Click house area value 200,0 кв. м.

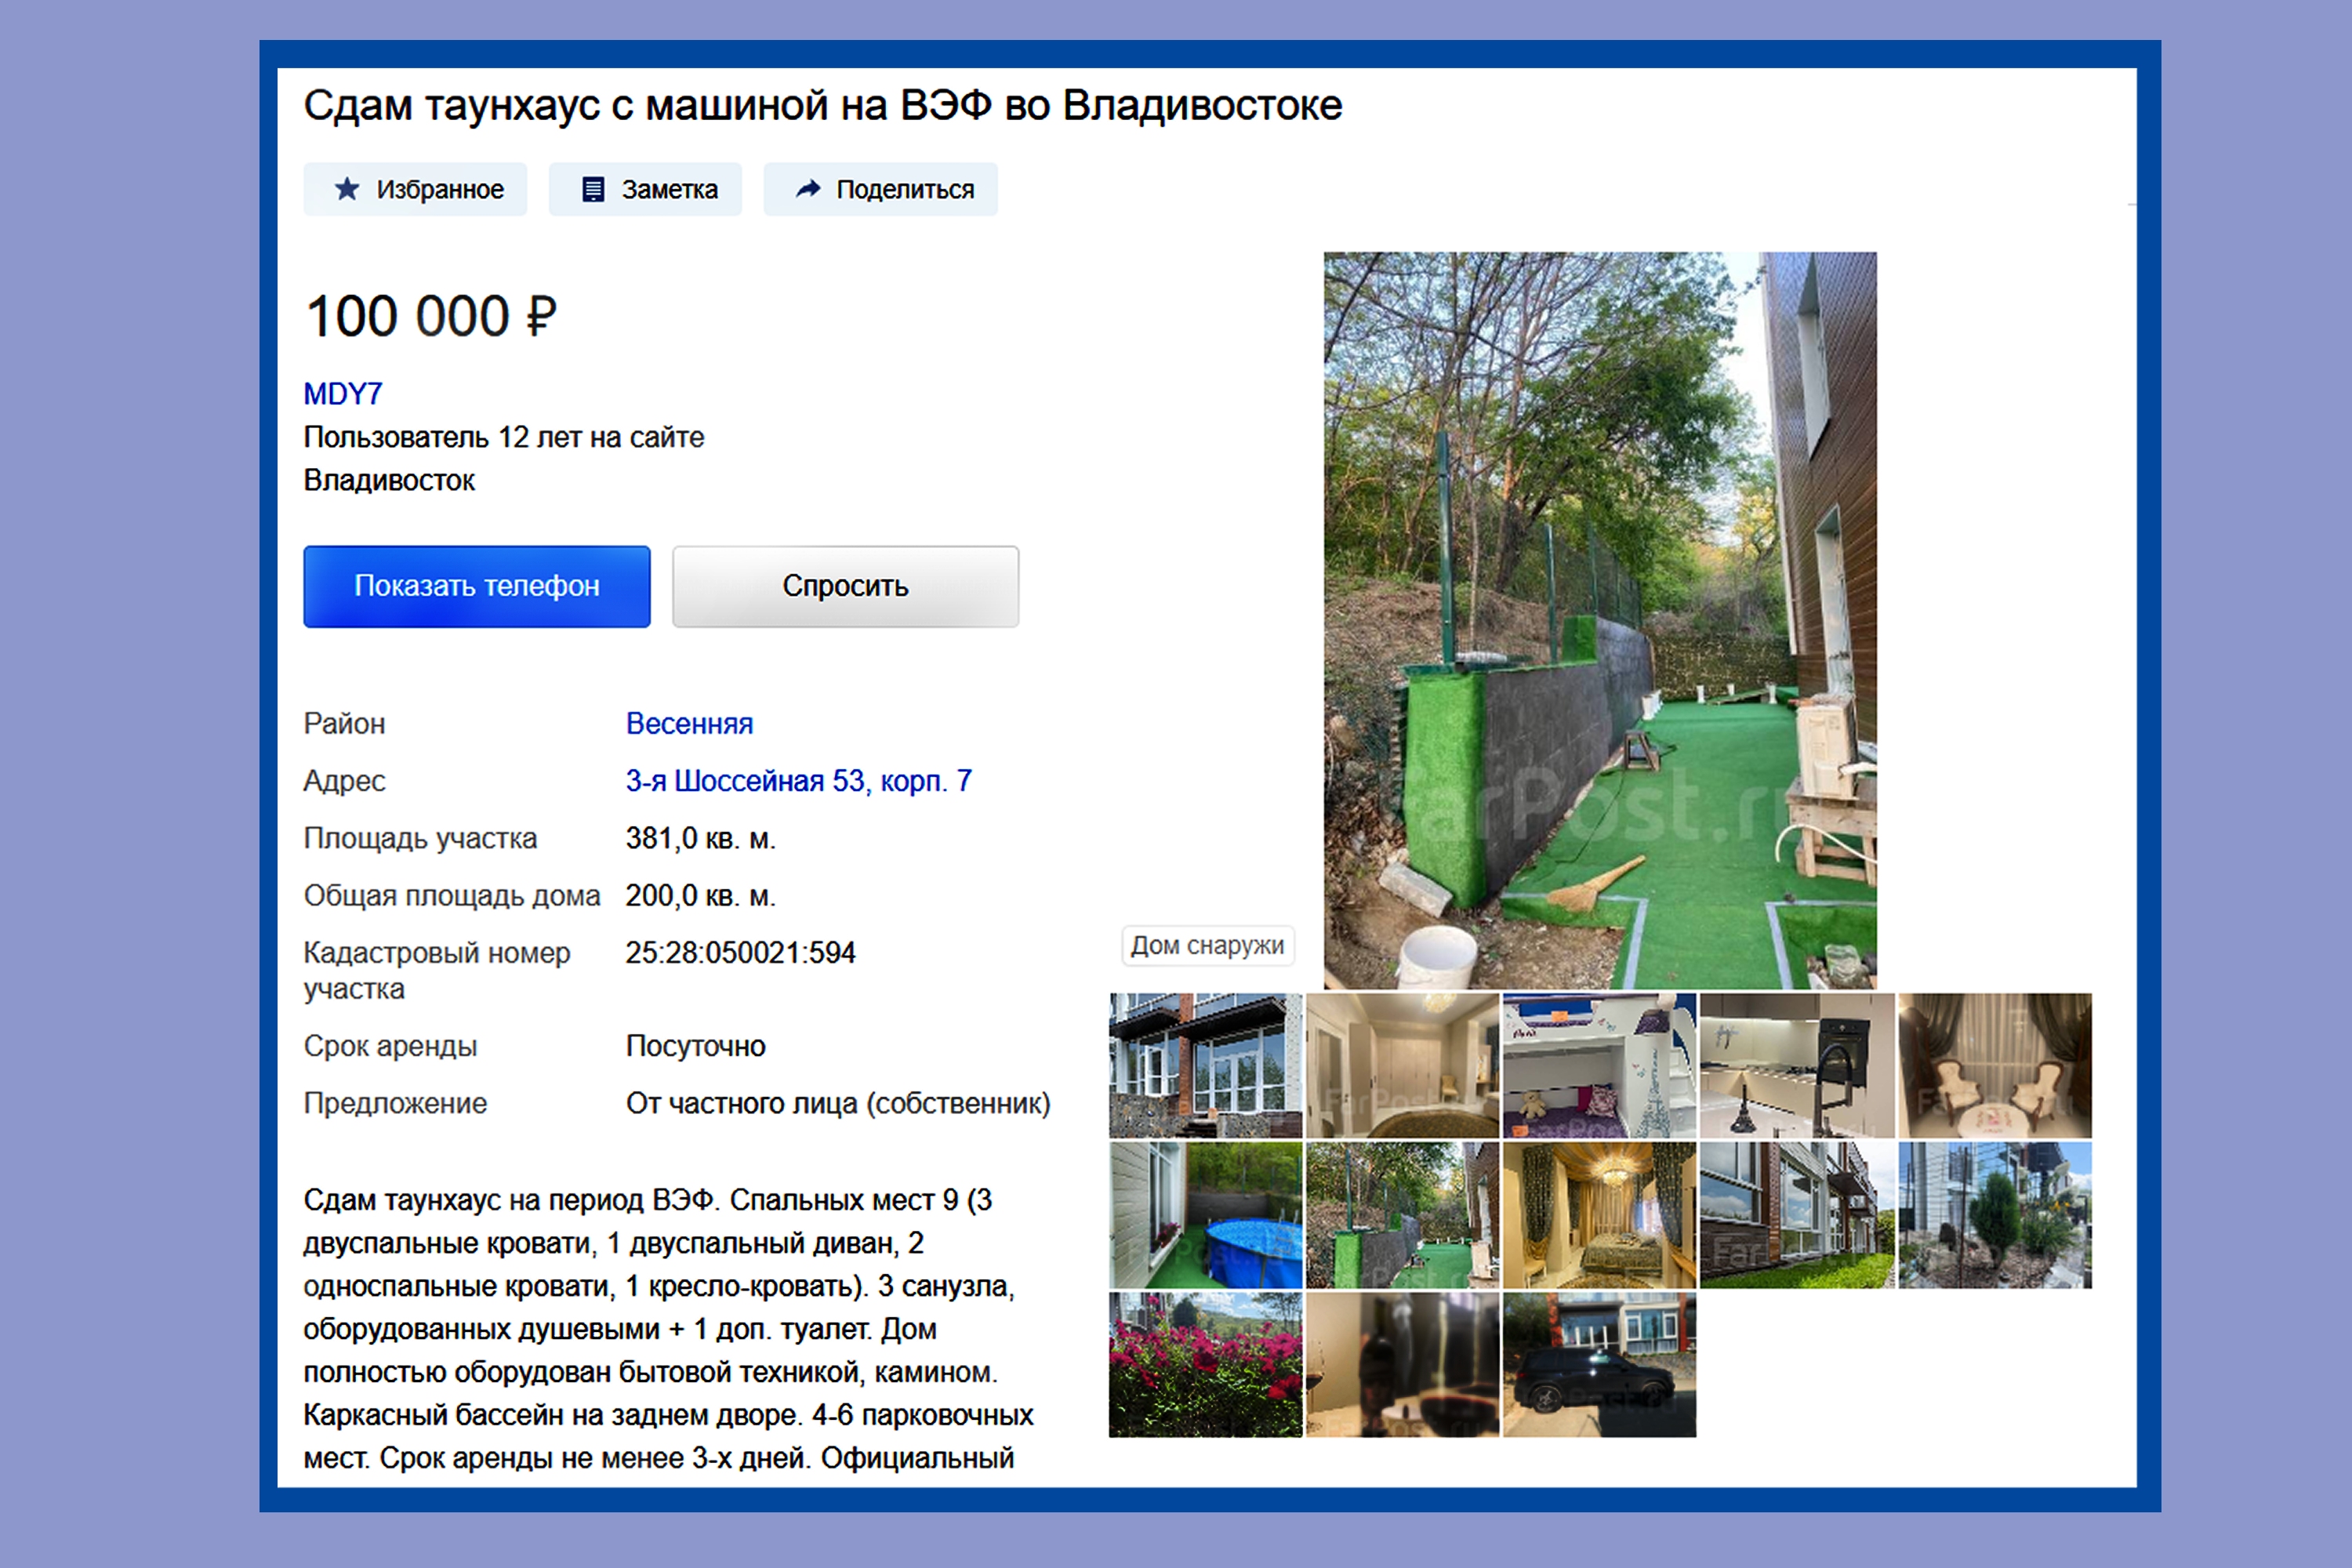click(701, 895)
